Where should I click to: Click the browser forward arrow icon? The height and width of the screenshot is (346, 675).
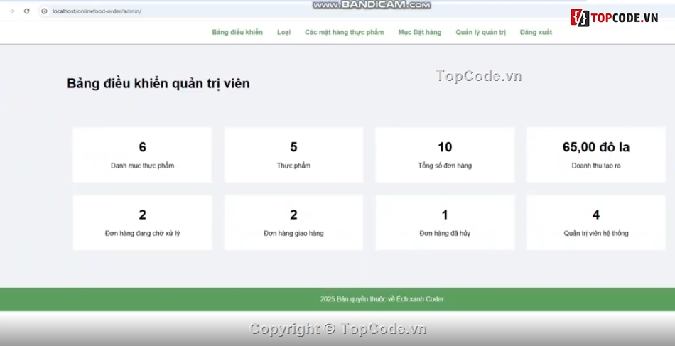tap(11, 11)
